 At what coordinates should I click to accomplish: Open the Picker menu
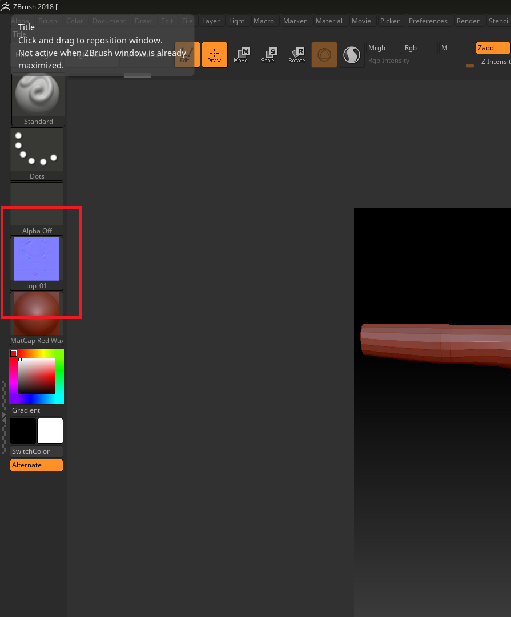[390, 21]
